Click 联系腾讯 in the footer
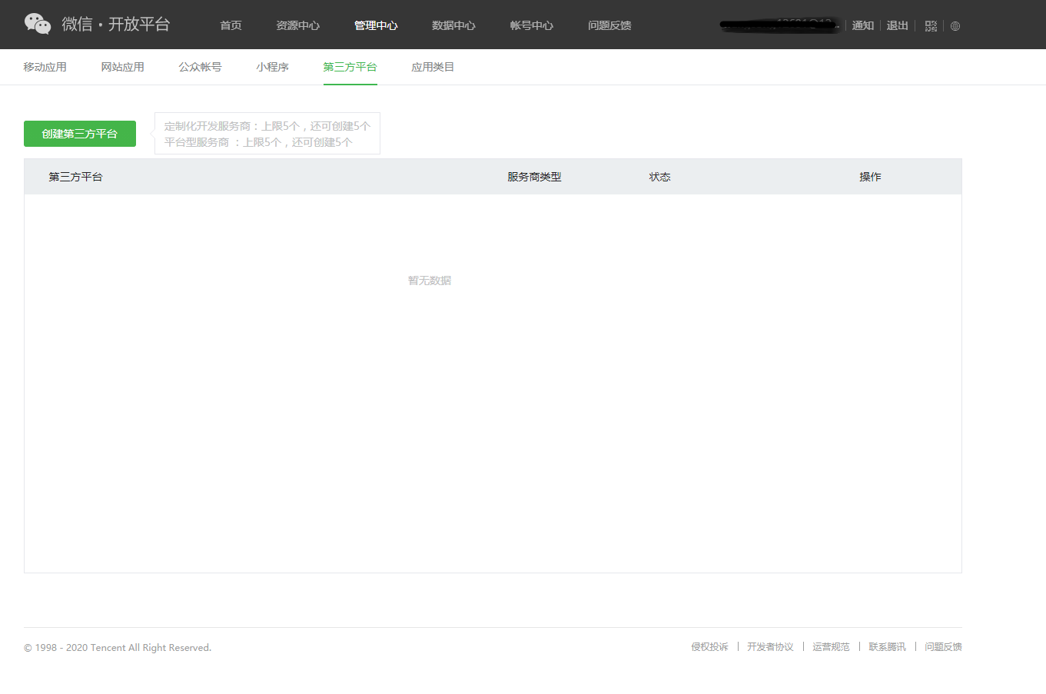The image size is (1046, 694). (887, 647)
